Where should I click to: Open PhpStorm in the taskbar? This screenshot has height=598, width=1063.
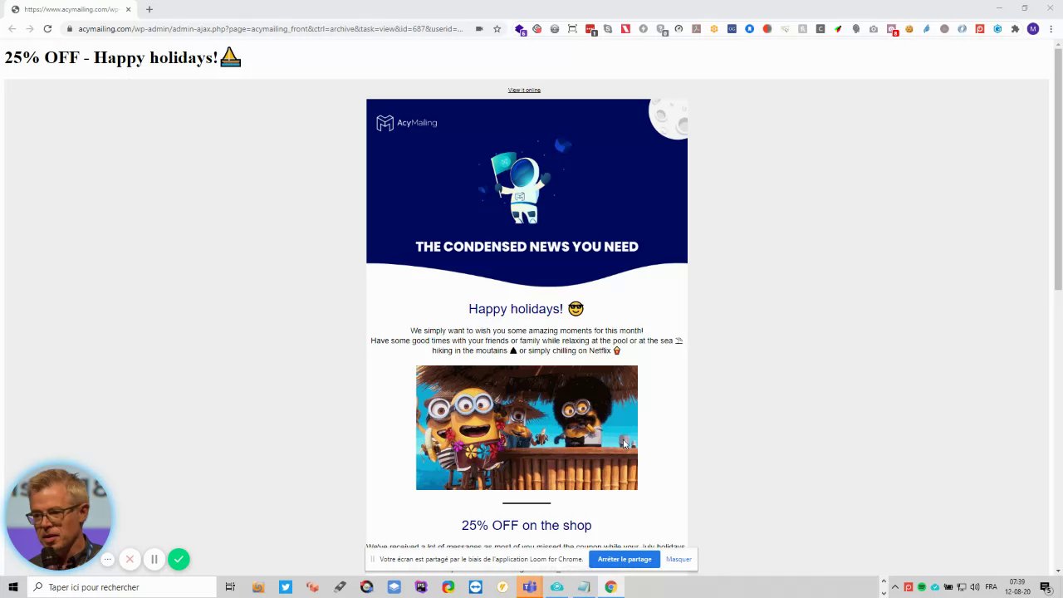(421, 587)
